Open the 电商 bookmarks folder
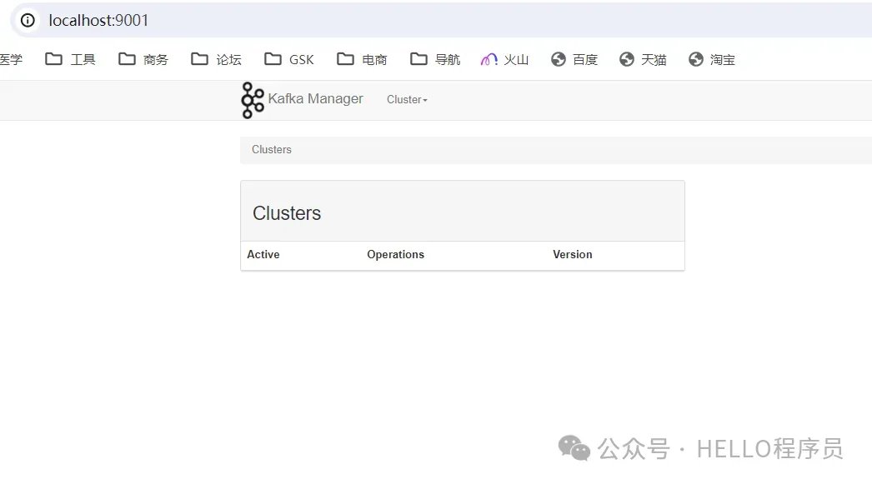The image size is (872, 484). coord(362,59)
